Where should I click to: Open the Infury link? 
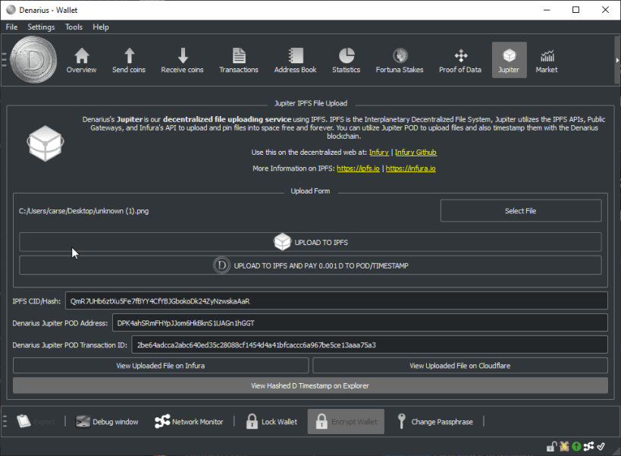pyautogui.click(x=379, y=153)
